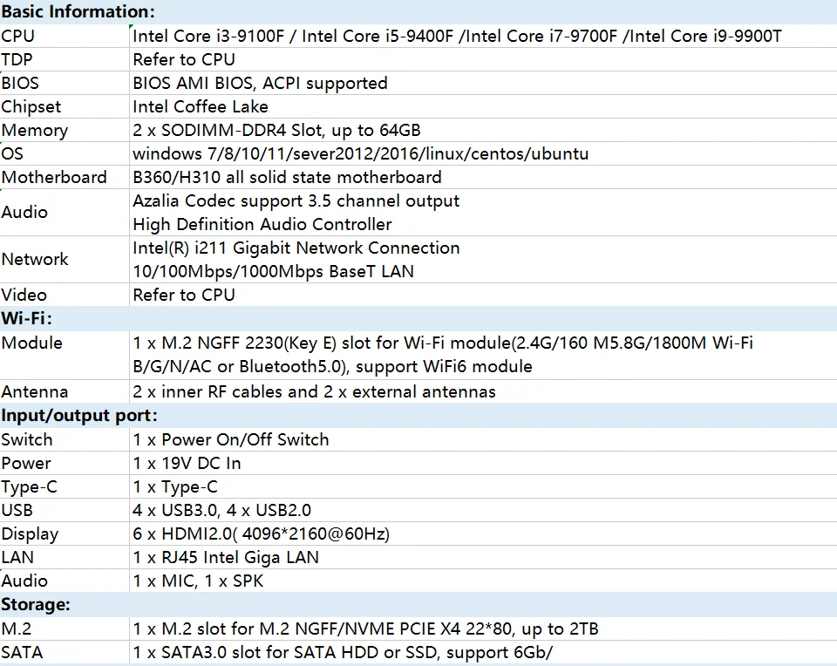
Task: Select 'High Definition Audio Controller' line
Action: click(262, 225)
